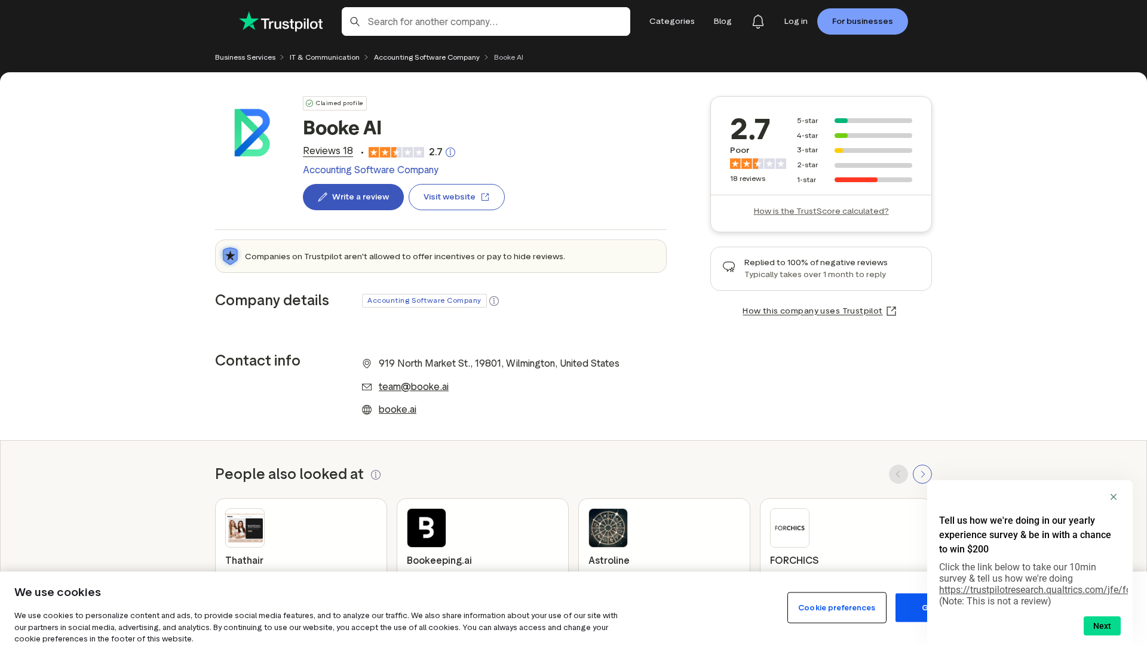Filter reviews by 3-star rating row

pos(854,150)
